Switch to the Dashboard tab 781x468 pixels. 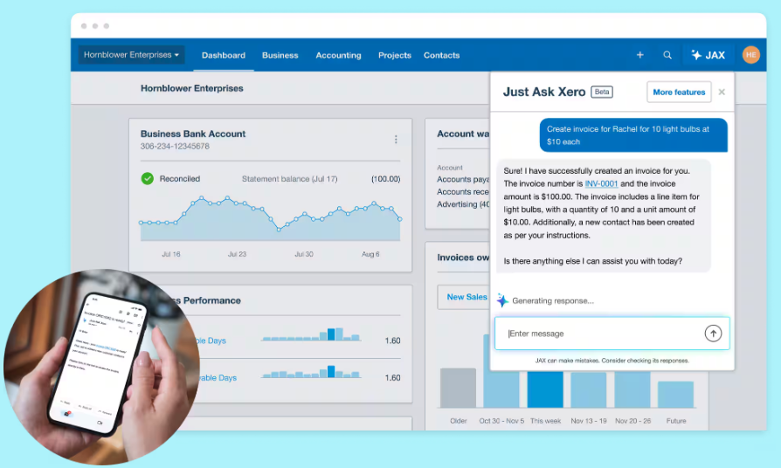click(x=223, y=55)
